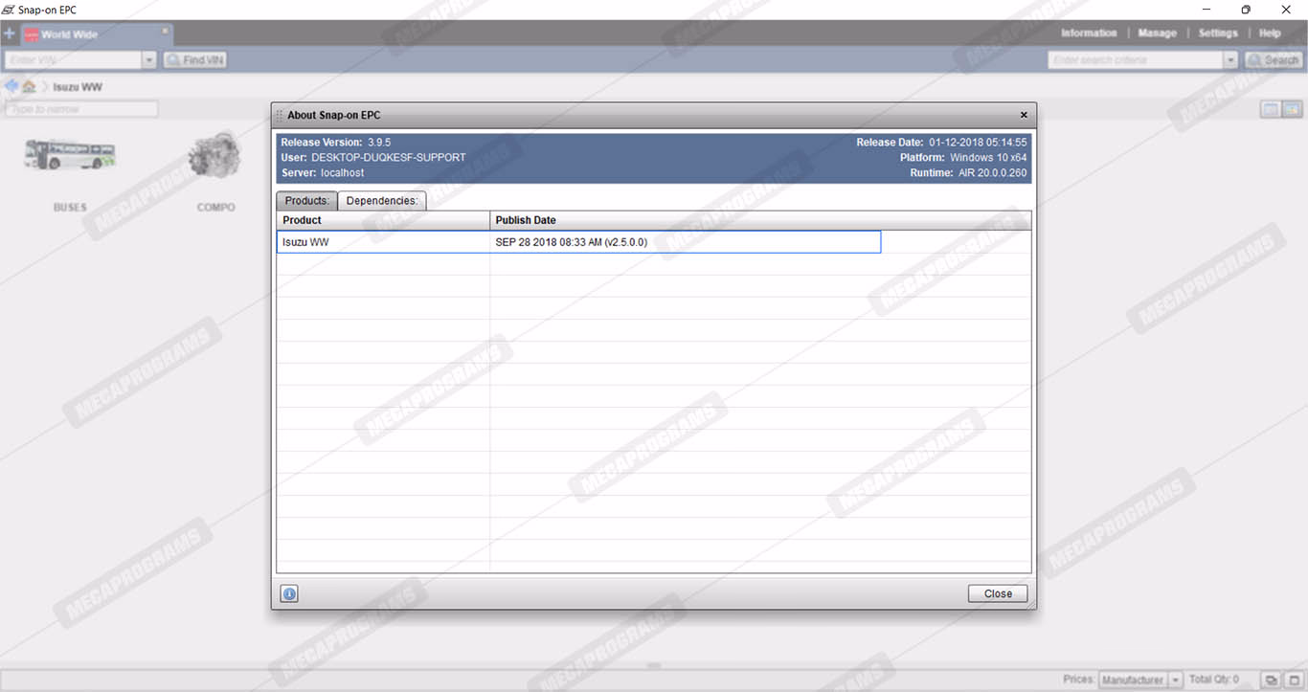
Task: Click the first status bar icon after Total Qty
Action: pyautogui.click(x=1271, y=680)
